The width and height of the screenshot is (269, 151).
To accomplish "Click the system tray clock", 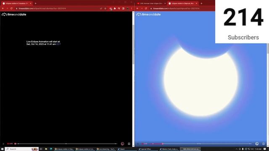I will coord(258,149).
